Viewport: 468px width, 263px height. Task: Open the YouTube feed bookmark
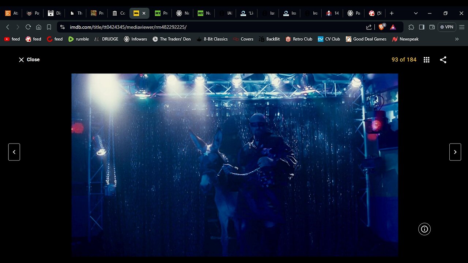[x=12, y=39]
